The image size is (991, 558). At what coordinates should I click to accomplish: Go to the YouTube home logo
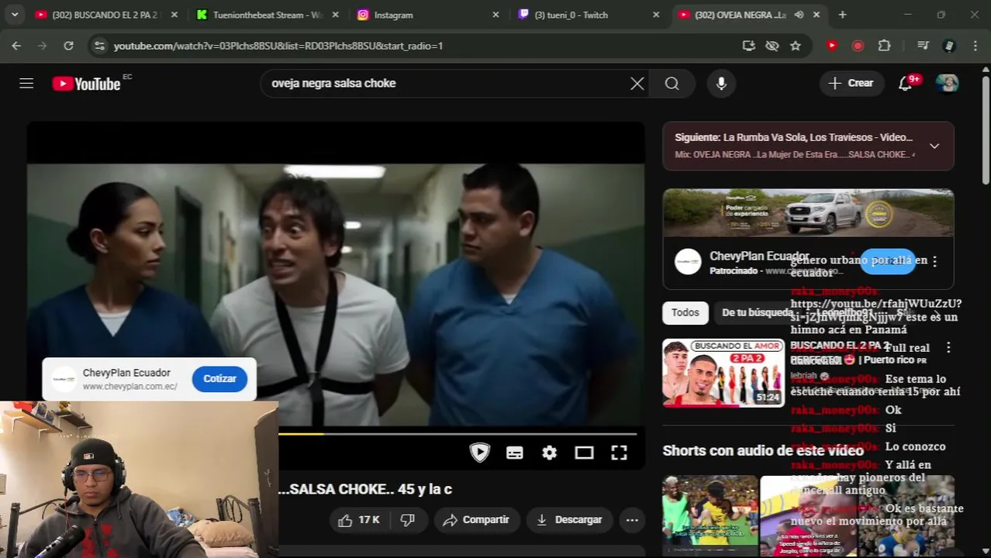(86, 84)
